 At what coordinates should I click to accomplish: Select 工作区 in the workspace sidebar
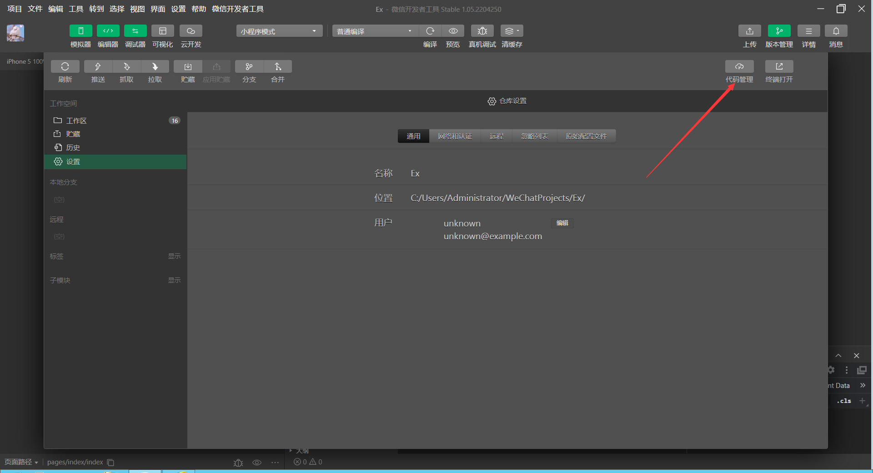[x=115, y=121]
